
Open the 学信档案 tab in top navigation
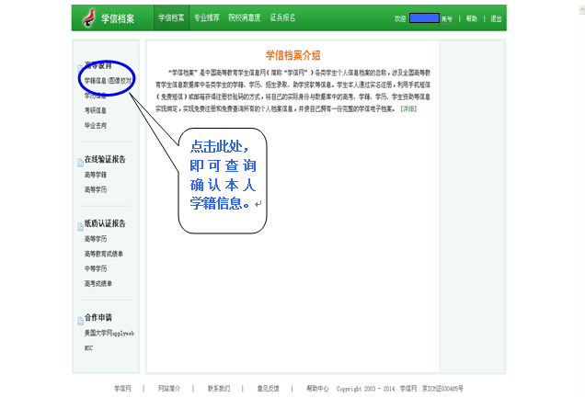(171, 17)
